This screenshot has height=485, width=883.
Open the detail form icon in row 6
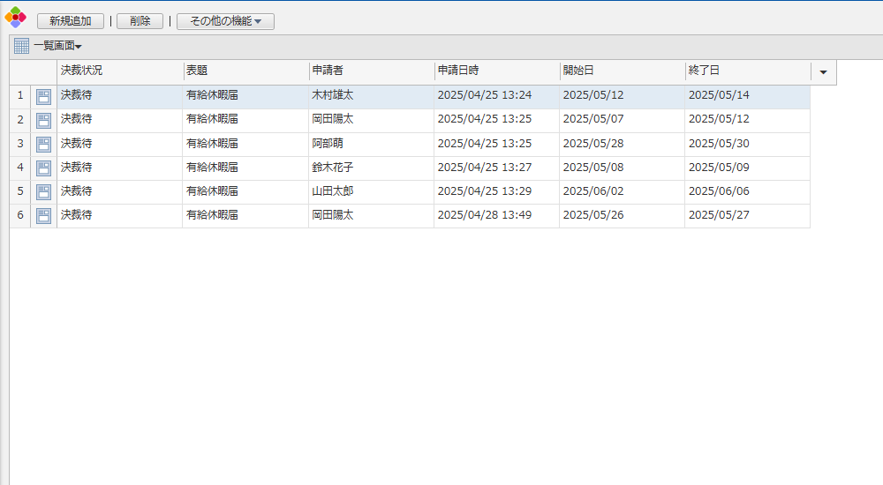43,215
